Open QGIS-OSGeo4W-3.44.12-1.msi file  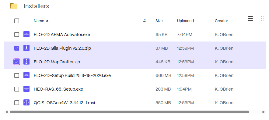64,103
